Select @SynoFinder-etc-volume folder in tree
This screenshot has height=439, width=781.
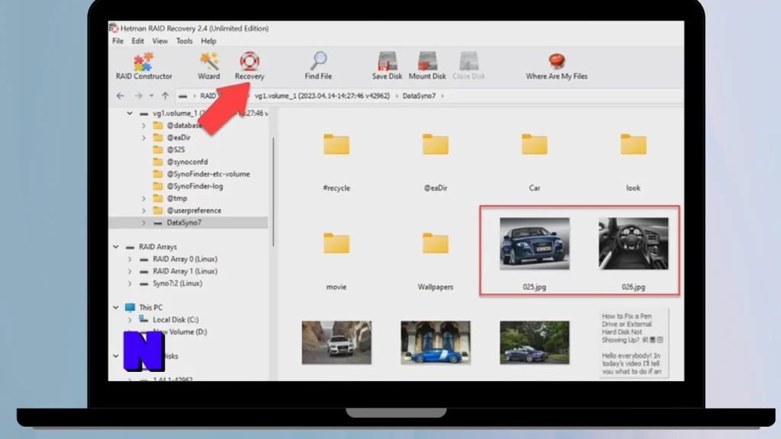pyautogui.click(x=208, y=174)
